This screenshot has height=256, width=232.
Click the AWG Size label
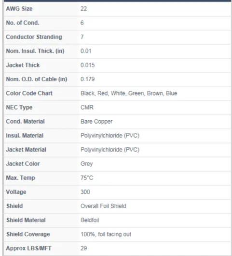pos(19,9)
